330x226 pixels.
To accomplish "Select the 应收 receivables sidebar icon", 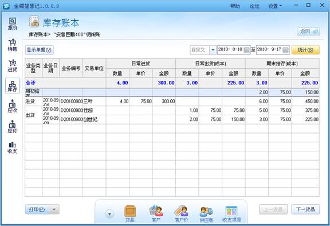I will 13,106.
